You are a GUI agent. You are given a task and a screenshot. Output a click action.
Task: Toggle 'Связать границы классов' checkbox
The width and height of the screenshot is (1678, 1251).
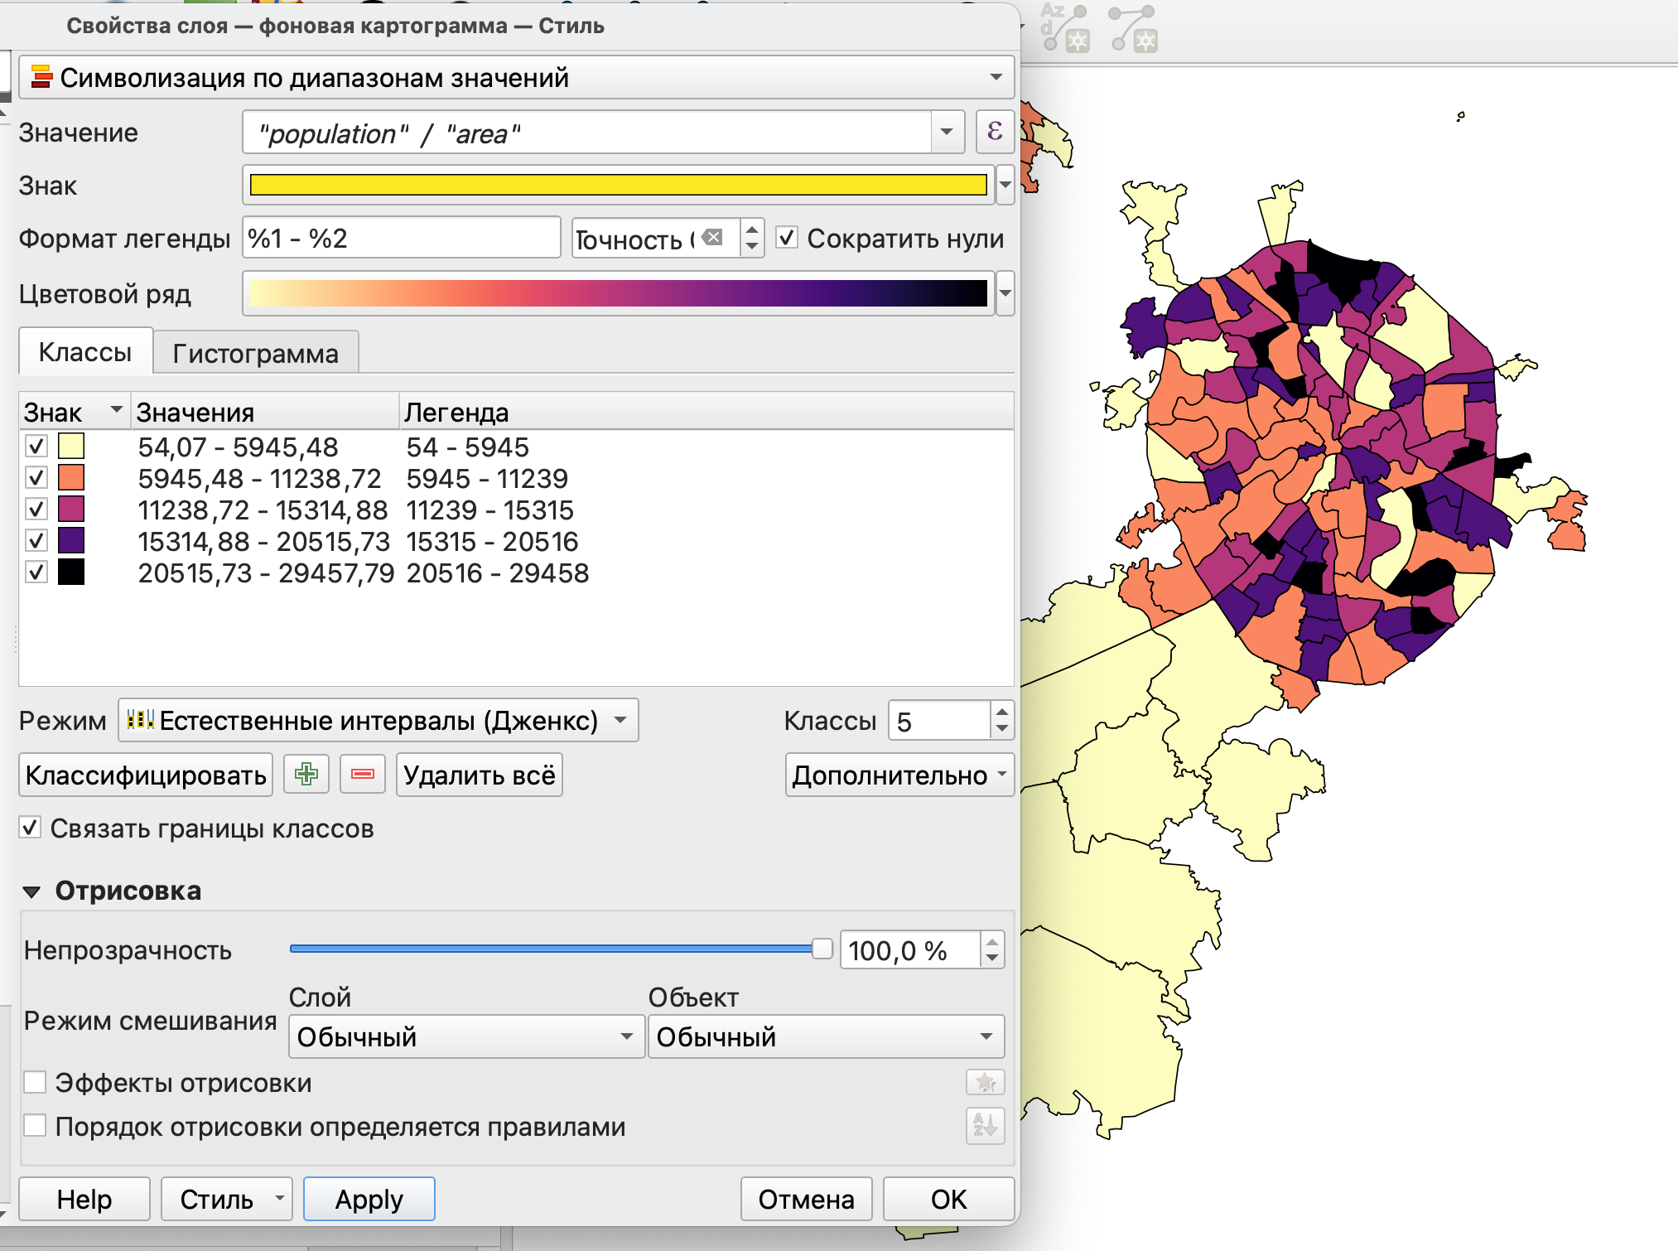pos(31,828)
